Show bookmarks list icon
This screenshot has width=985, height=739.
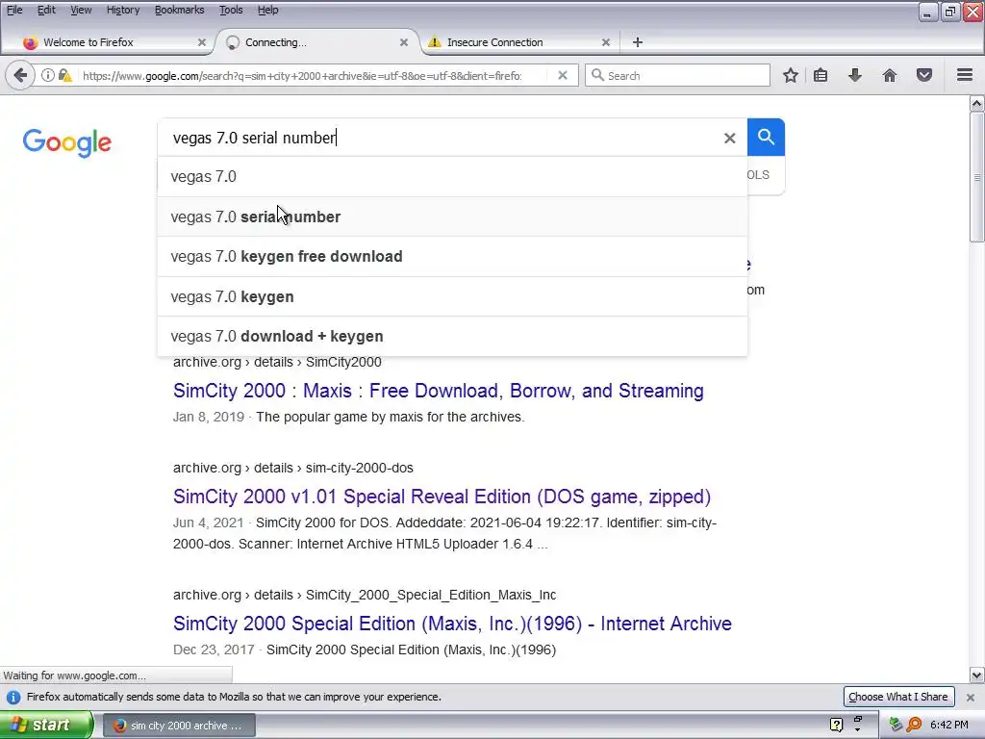[x=821, y=75]
